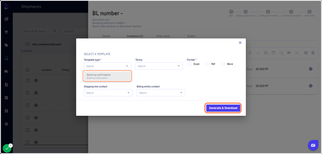Open the price tag sidebar icon
The image size is (322, 154).
point(6,45)
